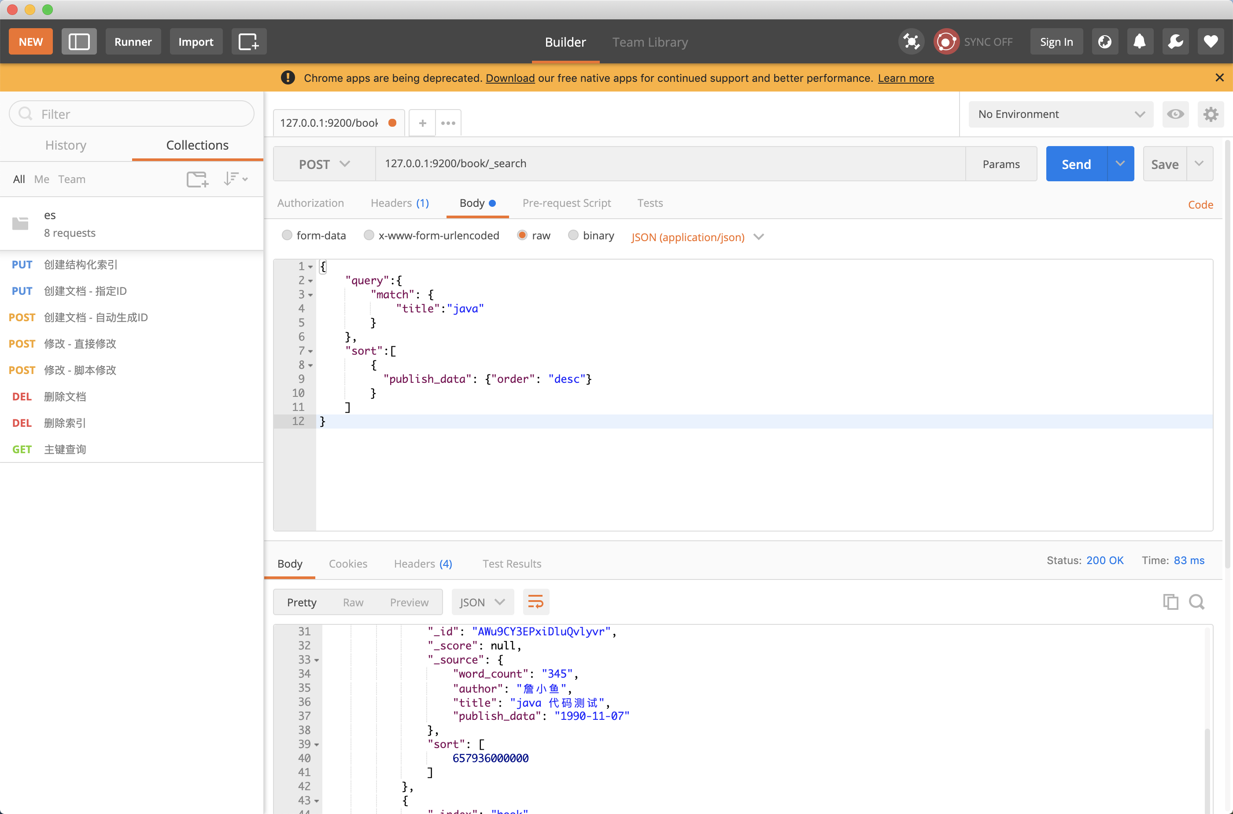The width and height of the screenshot is (1233, 814).
Task: Open a new window via the plus-window icon
Action: pyautogui.click(x=248, y=41)
